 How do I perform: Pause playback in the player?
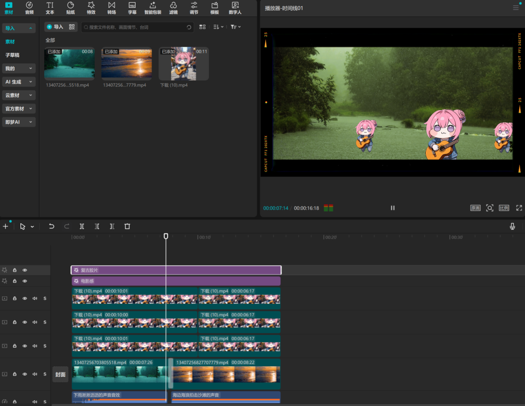(x=392, y=208)
